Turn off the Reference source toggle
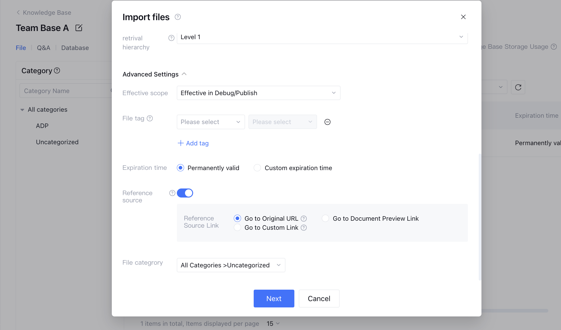This screenshot has height=330, width=561. tap(185, 193)
